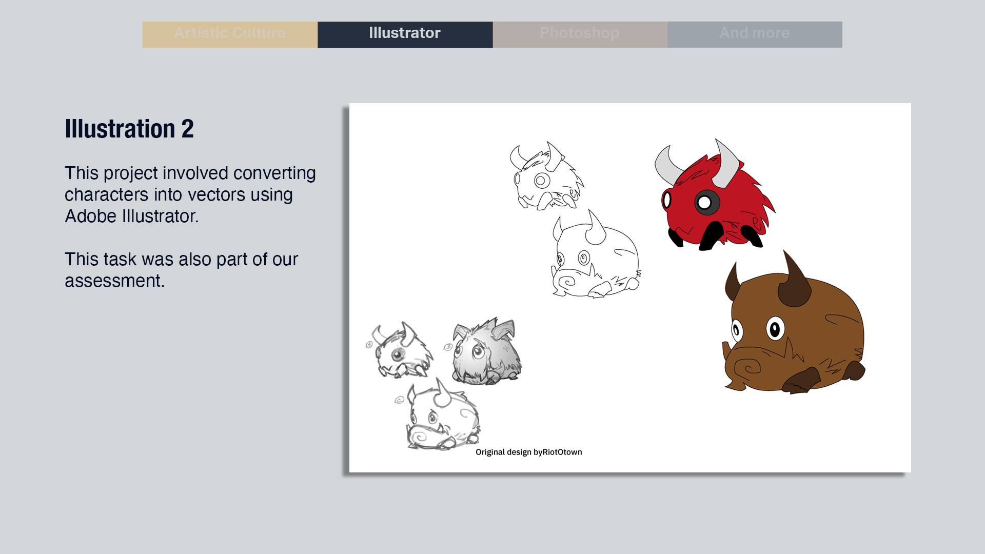985x554 pixels.
Task: Open the Artistic Culture tab
Action: click(x=229, y=34)
